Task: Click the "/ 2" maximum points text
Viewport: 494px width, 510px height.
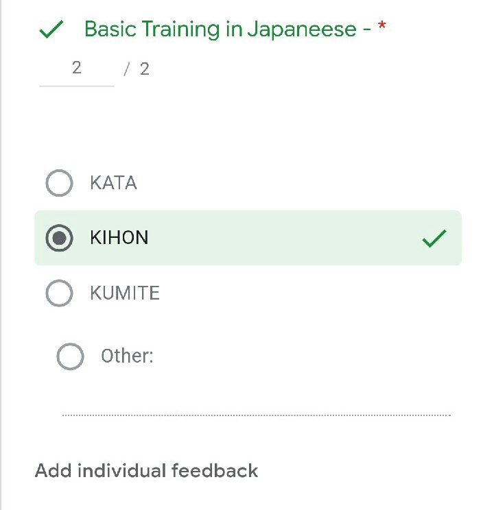Action: [x=137, y=69]
